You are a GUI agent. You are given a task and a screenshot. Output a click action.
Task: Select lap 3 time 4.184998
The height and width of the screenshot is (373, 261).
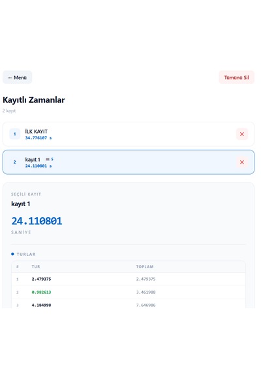coord(41,305)
